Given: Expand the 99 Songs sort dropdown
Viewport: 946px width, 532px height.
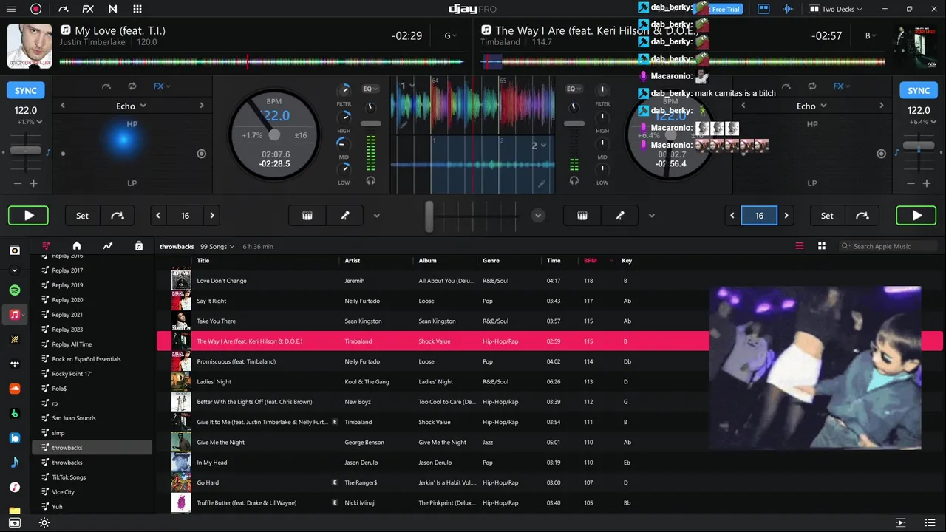Looking at the screenshot, I should tap(217, 246).
